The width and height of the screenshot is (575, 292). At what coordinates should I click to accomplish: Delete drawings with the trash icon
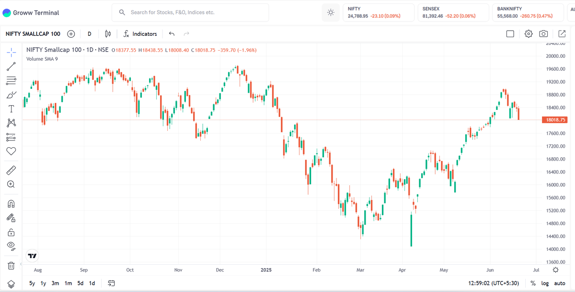pos(11,265)
